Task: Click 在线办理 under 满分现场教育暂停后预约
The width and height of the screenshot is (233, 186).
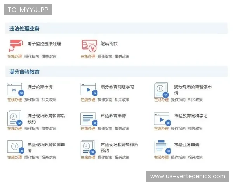Action: (x=15, y=128)
